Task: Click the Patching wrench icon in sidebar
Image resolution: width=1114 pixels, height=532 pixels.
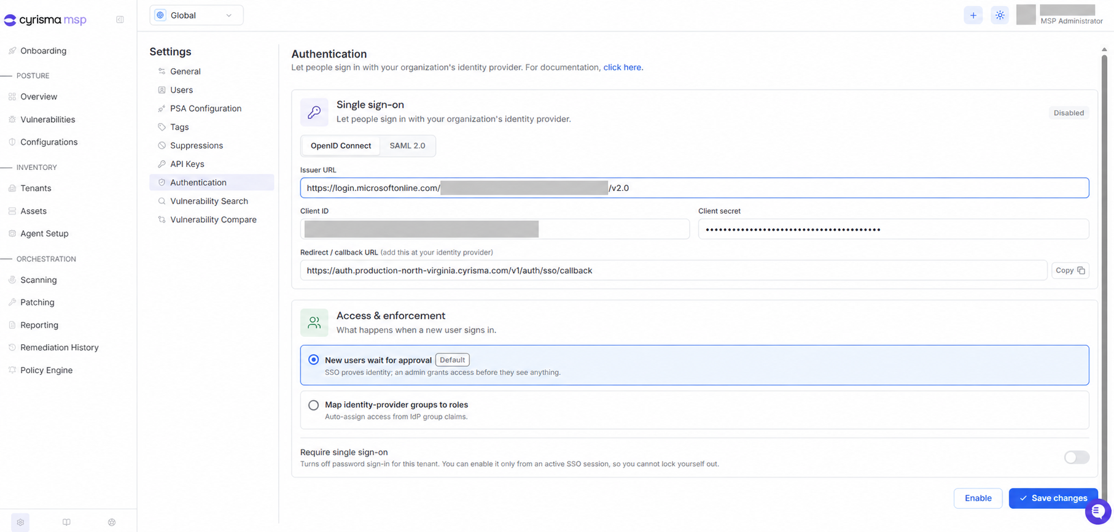Action: (x=12, y=303)
